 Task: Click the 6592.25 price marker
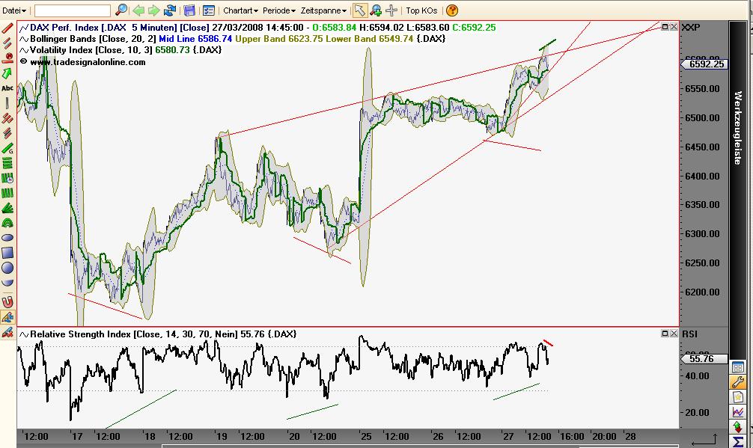click(x=704, y=64)
